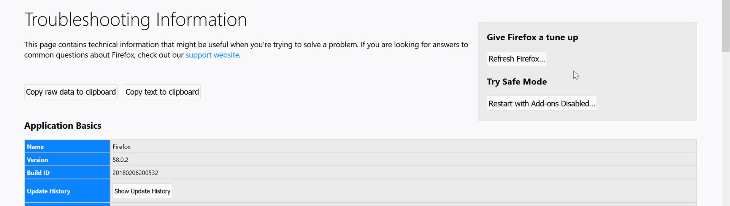The image size is (730, 206).
Task: Show Update History button
Action: tap(142, 191)
